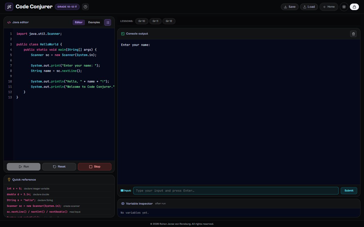Screen dimensions: 364x227
Task: Click the Code Conjurer wand logo
Action: [x=9, y=7]
